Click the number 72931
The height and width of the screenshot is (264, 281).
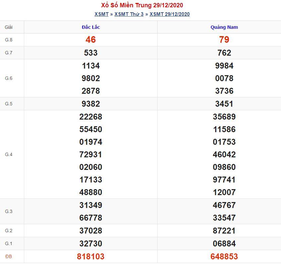point(91,154)
